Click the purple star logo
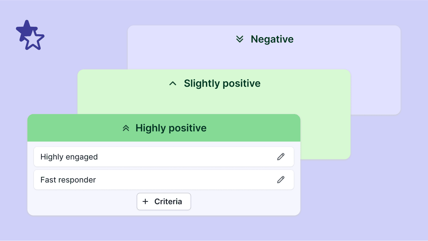This screenshot has height=241, width=428. (30, 35)
